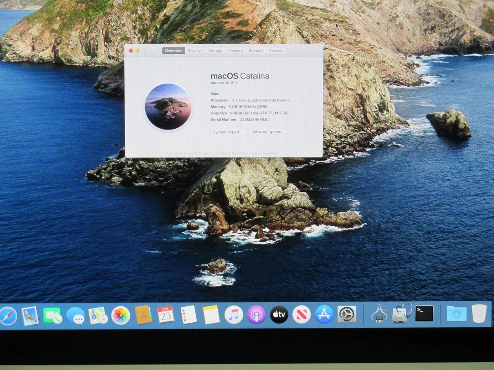Launch Disk Utility from the Dock
This screenshot has width=494, height=370.
(401, 314)
